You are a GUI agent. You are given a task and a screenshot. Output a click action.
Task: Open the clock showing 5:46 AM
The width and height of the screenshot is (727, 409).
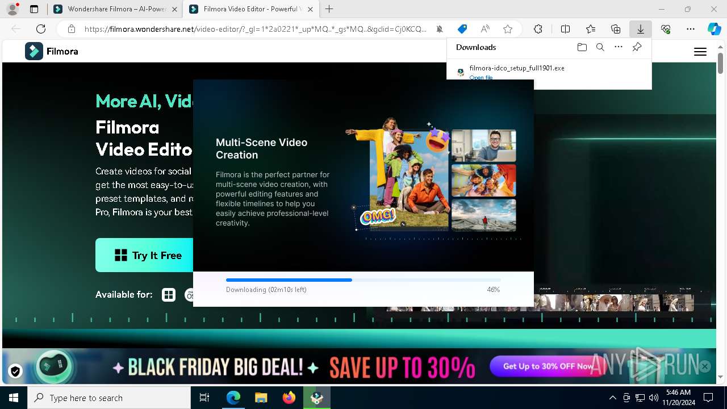pyautogui.click(x=678, y=398)
